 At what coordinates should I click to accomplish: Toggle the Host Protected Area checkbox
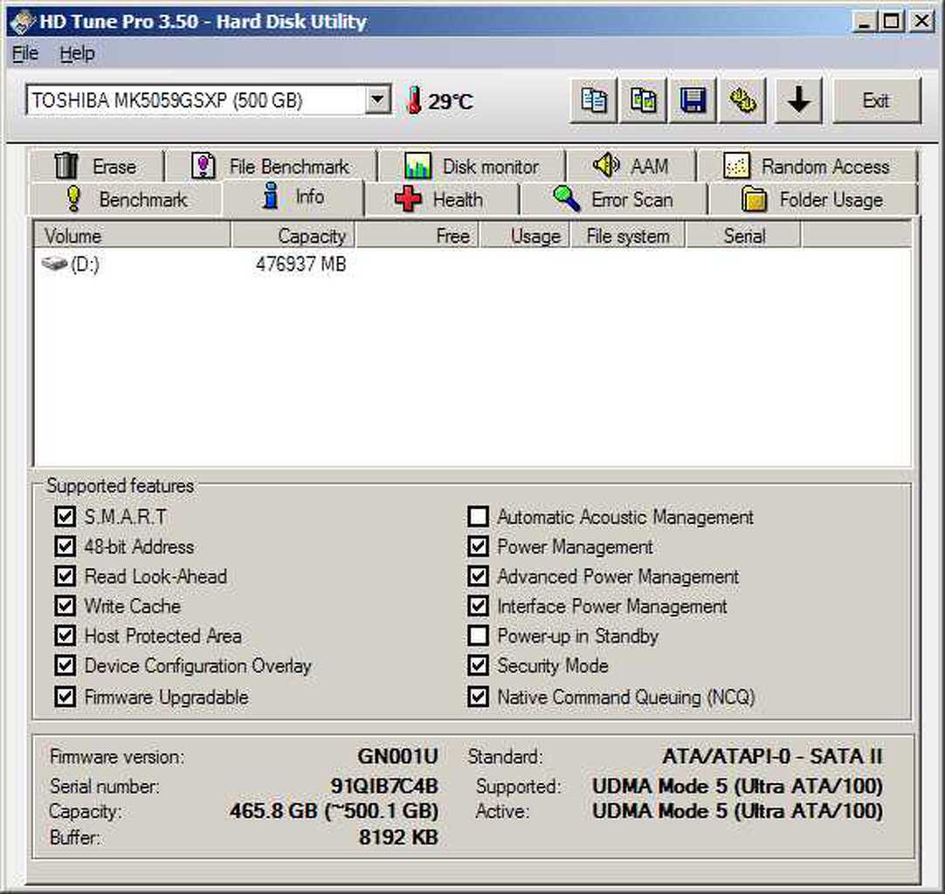(x=66, y=636)
